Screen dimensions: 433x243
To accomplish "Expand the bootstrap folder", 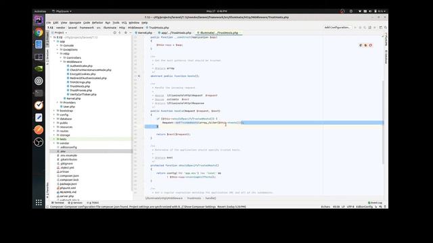I will tap(54, 111).
